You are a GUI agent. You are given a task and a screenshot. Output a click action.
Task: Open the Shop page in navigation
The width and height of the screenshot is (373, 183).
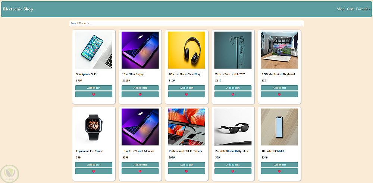(x=341, y=9)
